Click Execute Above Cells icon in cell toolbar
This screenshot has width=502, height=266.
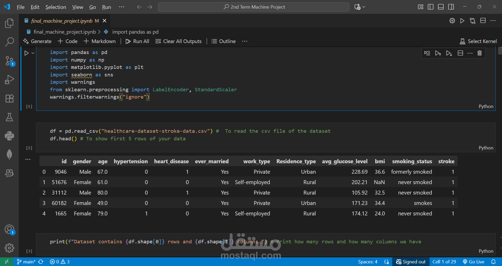click(x=438, y=53)
